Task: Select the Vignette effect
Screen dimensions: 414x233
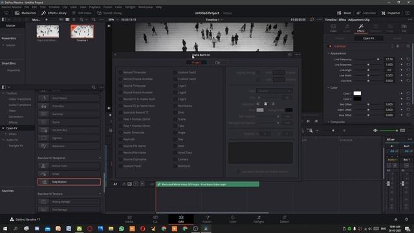Action: point(69,138)
